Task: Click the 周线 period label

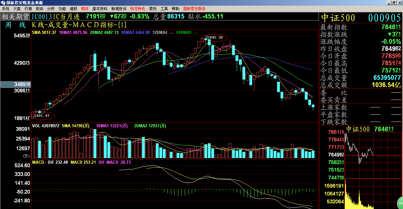Action: pyautogui.click(x=15, y=25)
